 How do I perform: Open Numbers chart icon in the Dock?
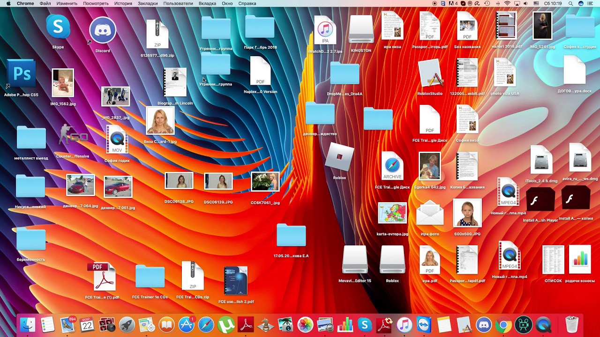pyautogui.click(x=345, y=324)
